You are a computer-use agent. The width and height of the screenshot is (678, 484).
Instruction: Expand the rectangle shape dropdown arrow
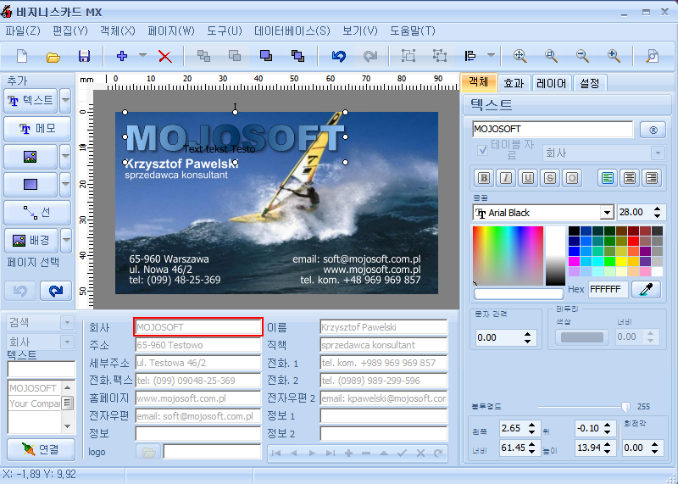65,184
